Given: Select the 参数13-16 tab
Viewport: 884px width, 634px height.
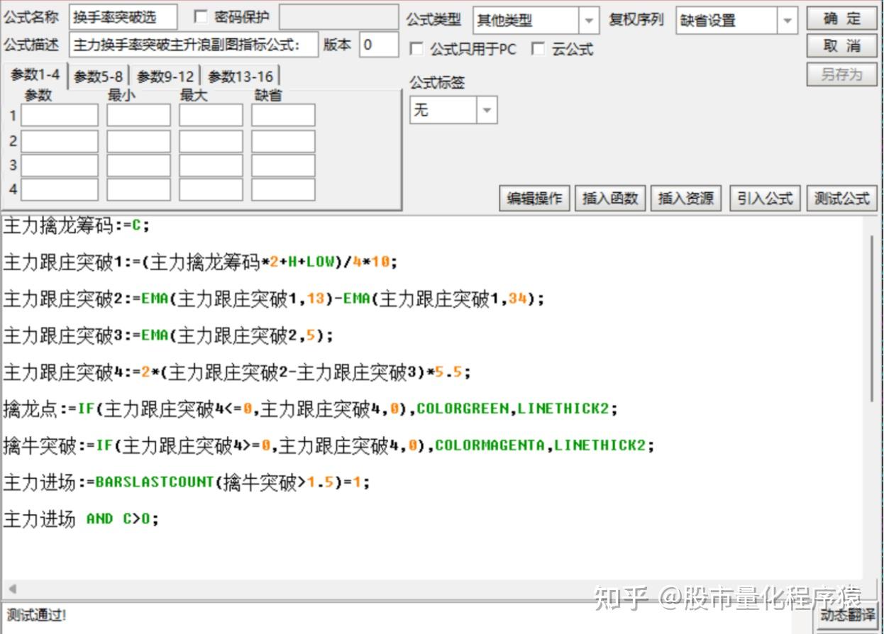Looking at the screenshot, I should tap(241, 77).
